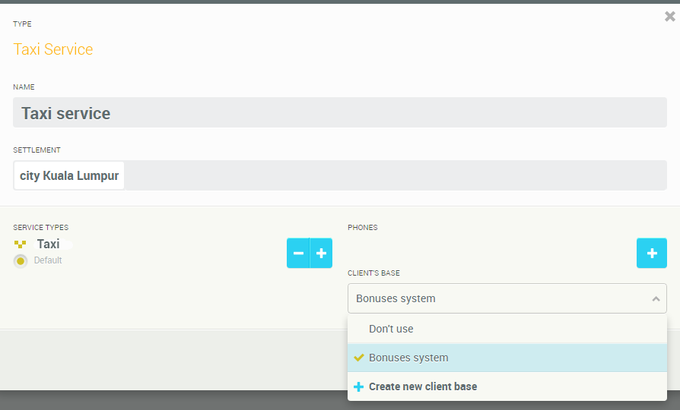Viewport: 680px width, 410px height.
Task: Click blue plus icon before Create new client base
Action: coord(359,386)
